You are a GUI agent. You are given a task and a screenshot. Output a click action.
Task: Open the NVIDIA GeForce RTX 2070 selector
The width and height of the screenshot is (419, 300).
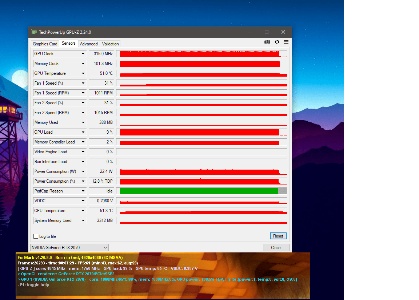[69, 247]
